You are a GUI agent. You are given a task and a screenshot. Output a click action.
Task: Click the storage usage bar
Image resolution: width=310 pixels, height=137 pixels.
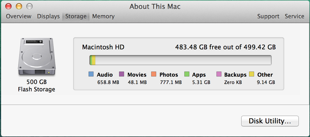(x=181, y=60)
